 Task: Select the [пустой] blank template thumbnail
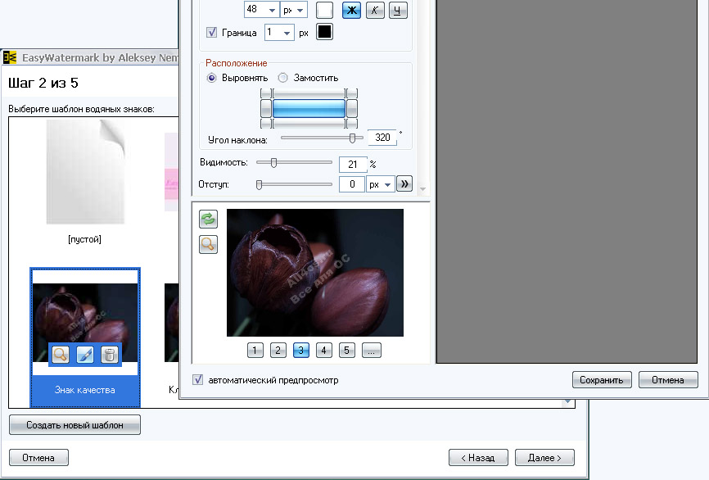point(85,172)
